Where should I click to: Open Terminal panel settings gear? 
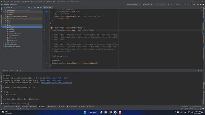pyautogui.click(x=199, y=71)
